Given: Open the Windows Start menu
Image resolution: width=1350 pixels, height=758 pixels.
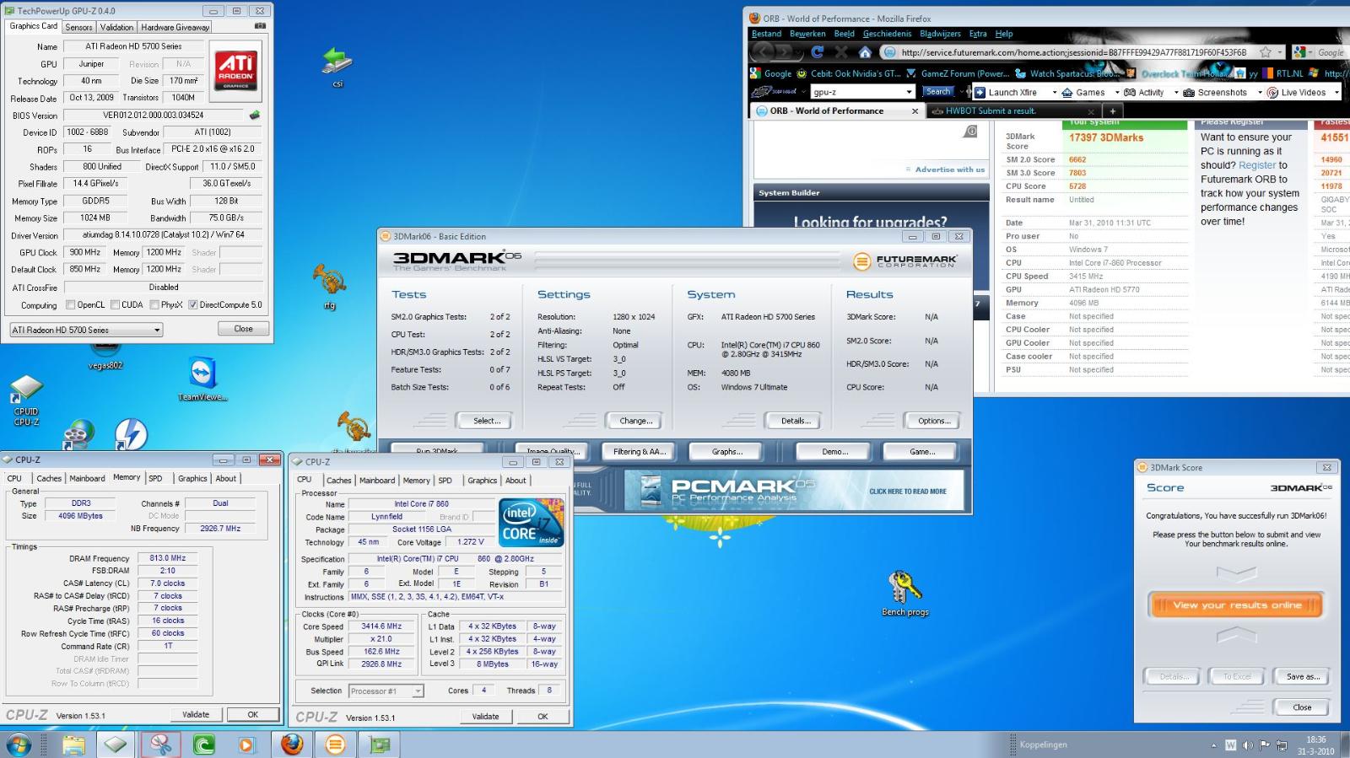Looking at the screenshot, I should click(19, 745).
